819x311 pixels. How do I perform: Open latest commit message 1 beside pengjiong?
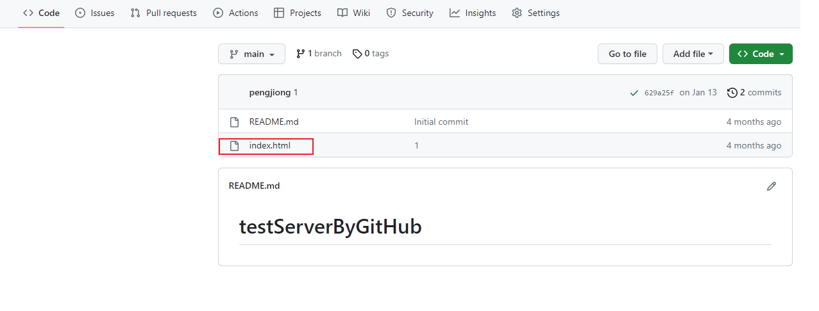tap(296, 92)
